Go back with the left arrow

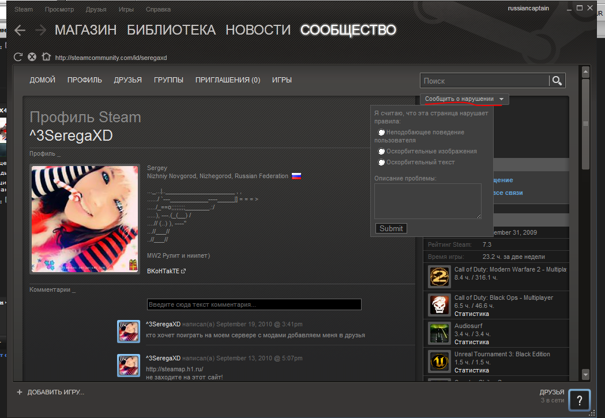tap(20, 30)
